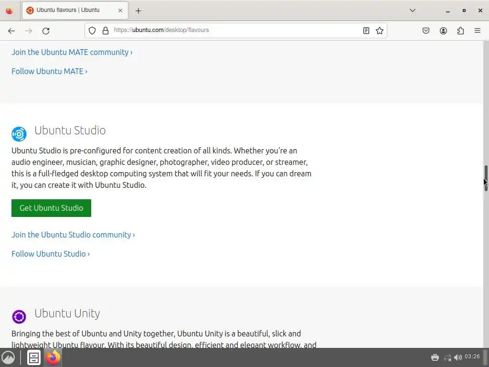Viewport: 489px width, 367px height.
Task: Open Firefox View pinned icon
Action: pyautogui.click(x=10, y=11)
